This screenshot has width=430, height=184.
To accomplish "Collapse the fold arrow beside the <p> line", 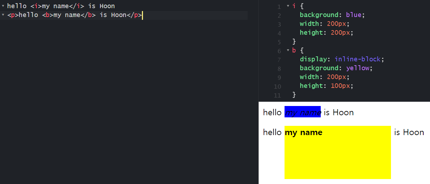I will 3,15.
